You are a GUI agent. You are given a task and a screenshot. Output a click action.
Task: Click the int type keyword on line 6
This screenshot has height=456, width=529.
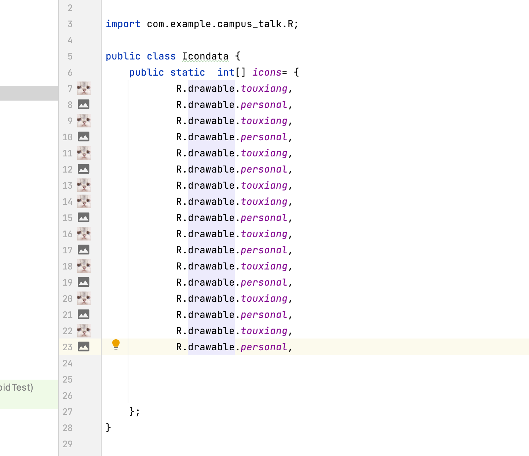(x=226, y=72)
